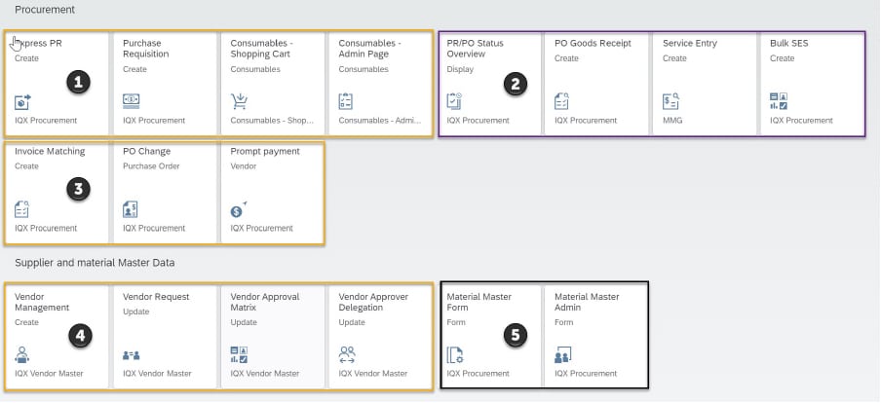Viewport: 881px width, 403px height.
Task: Click the Purchase Requisition money icon
Action: [x=131, y=101]
